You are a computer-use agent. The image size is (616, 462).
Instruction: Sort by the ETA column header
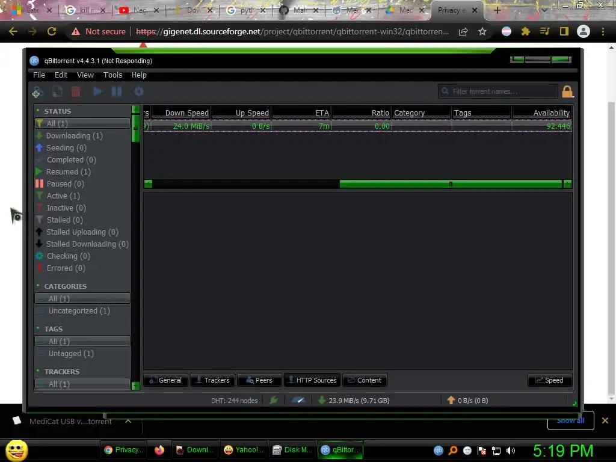302,112
